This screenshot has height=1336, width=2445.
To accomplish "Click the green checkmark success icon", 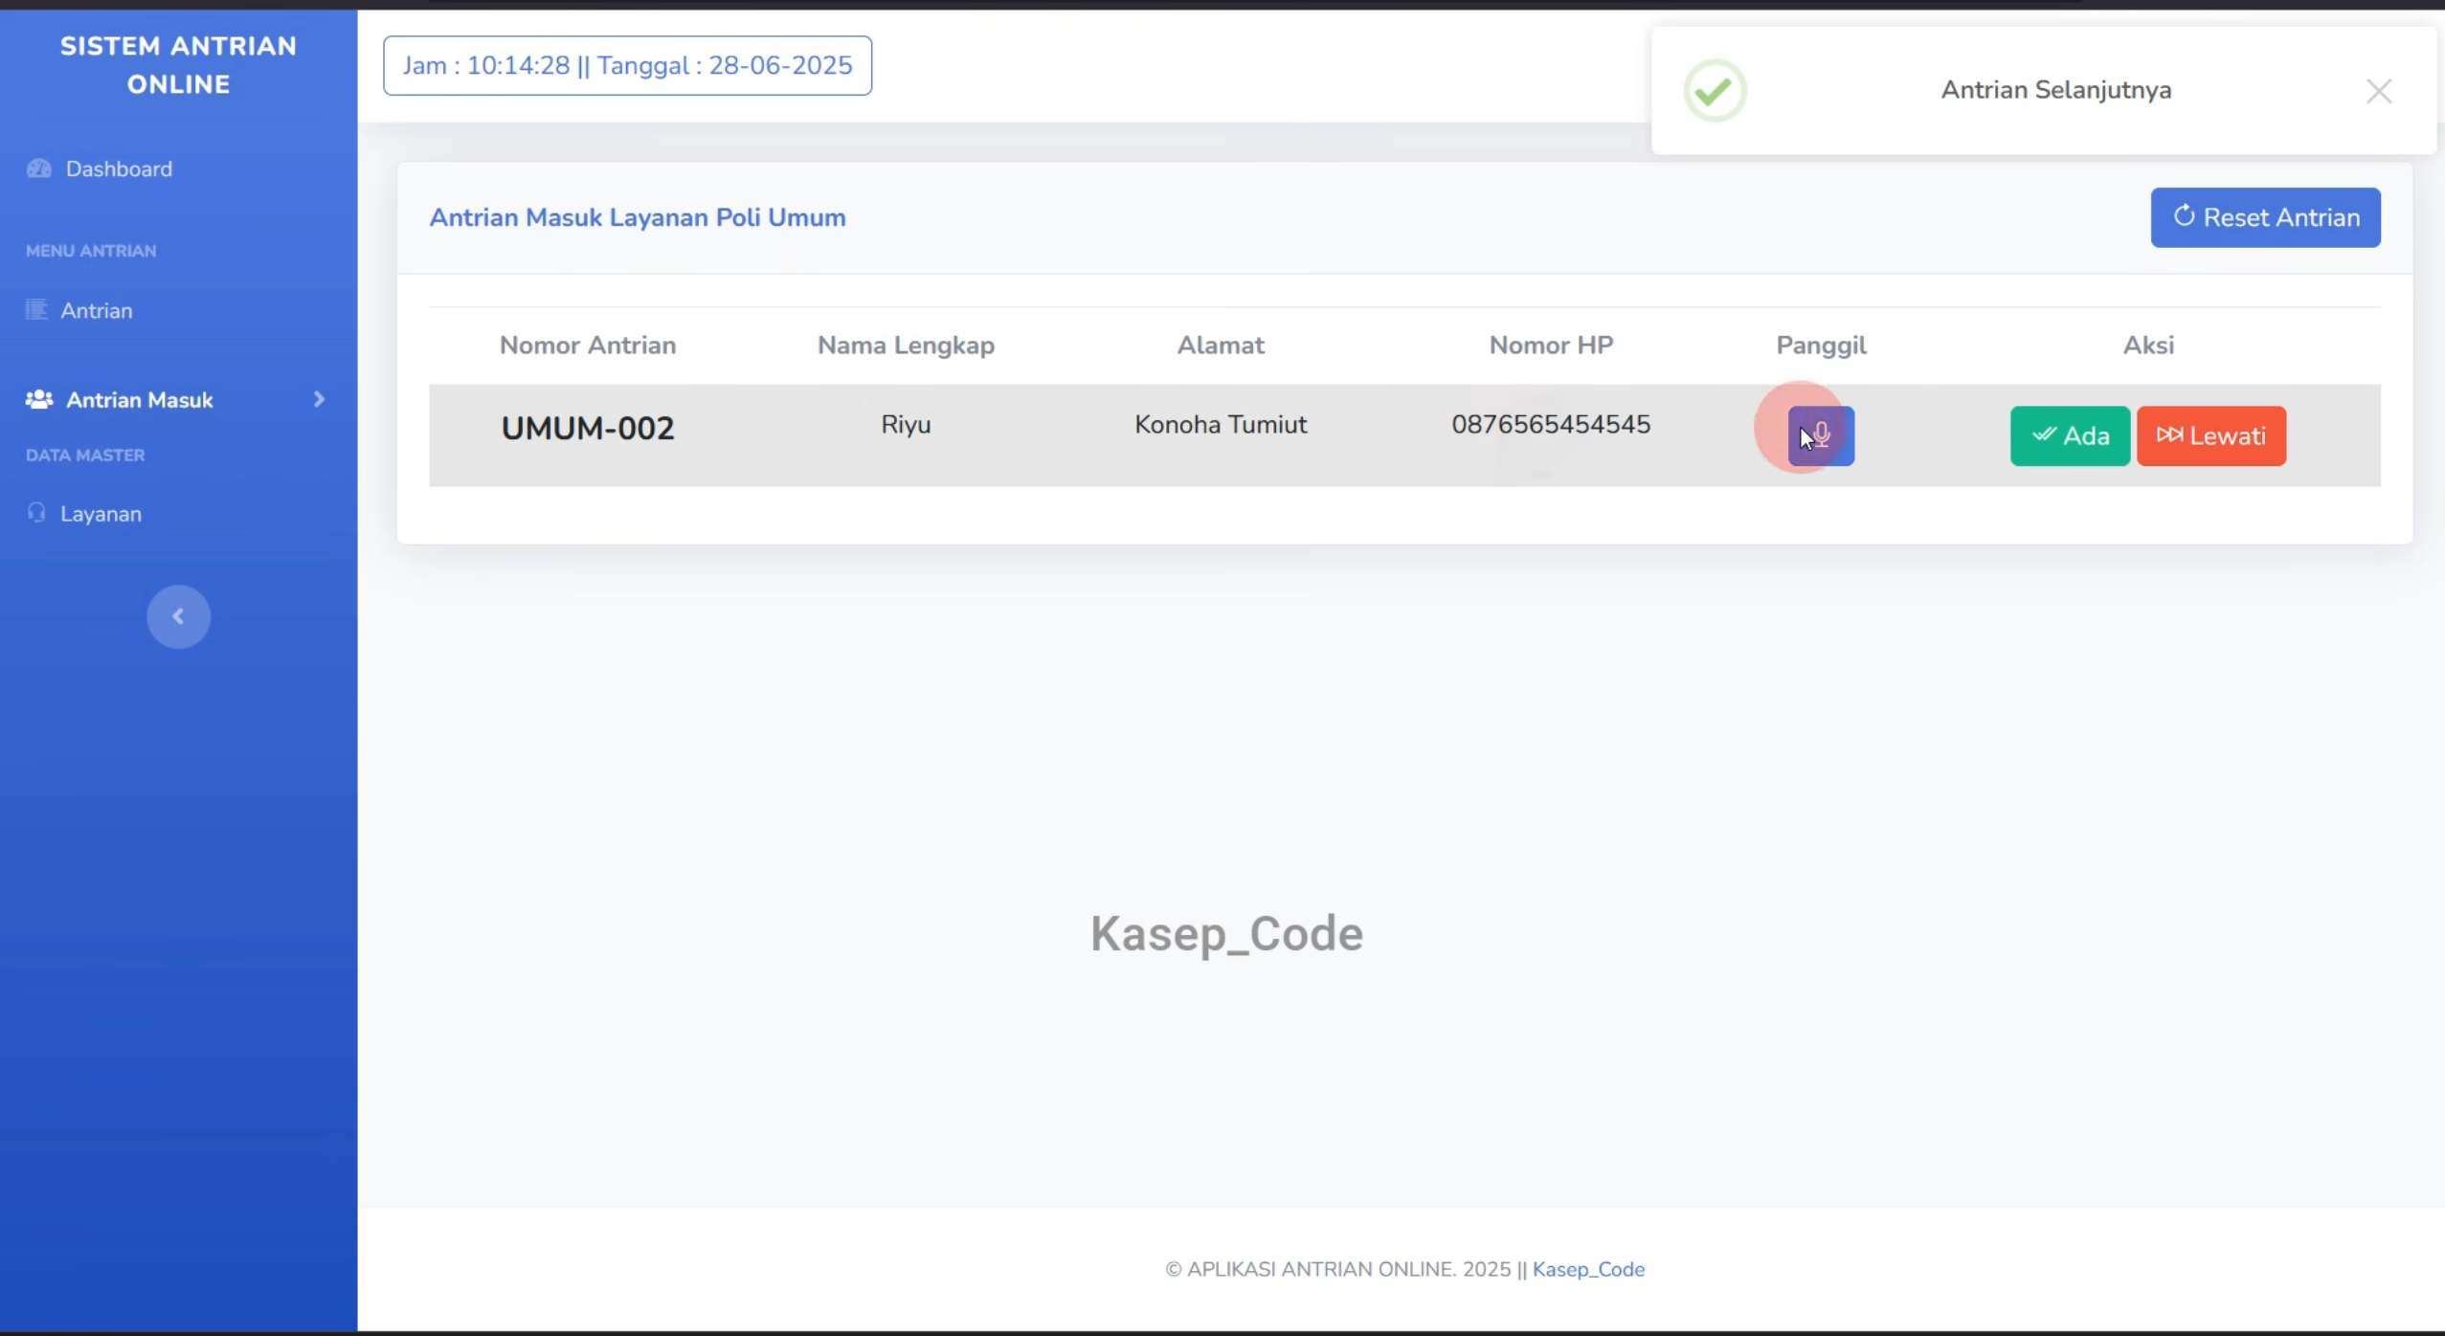I will 1715,91.
